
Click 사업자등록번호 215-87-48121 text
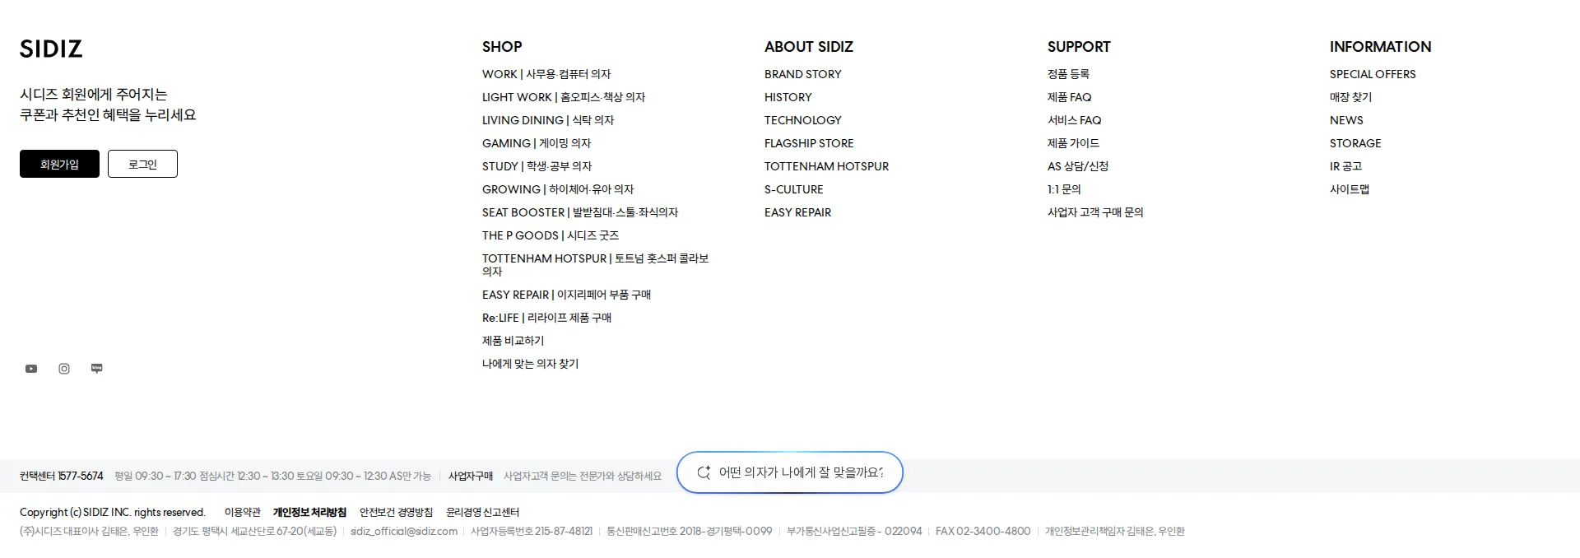tap(532, 532)
